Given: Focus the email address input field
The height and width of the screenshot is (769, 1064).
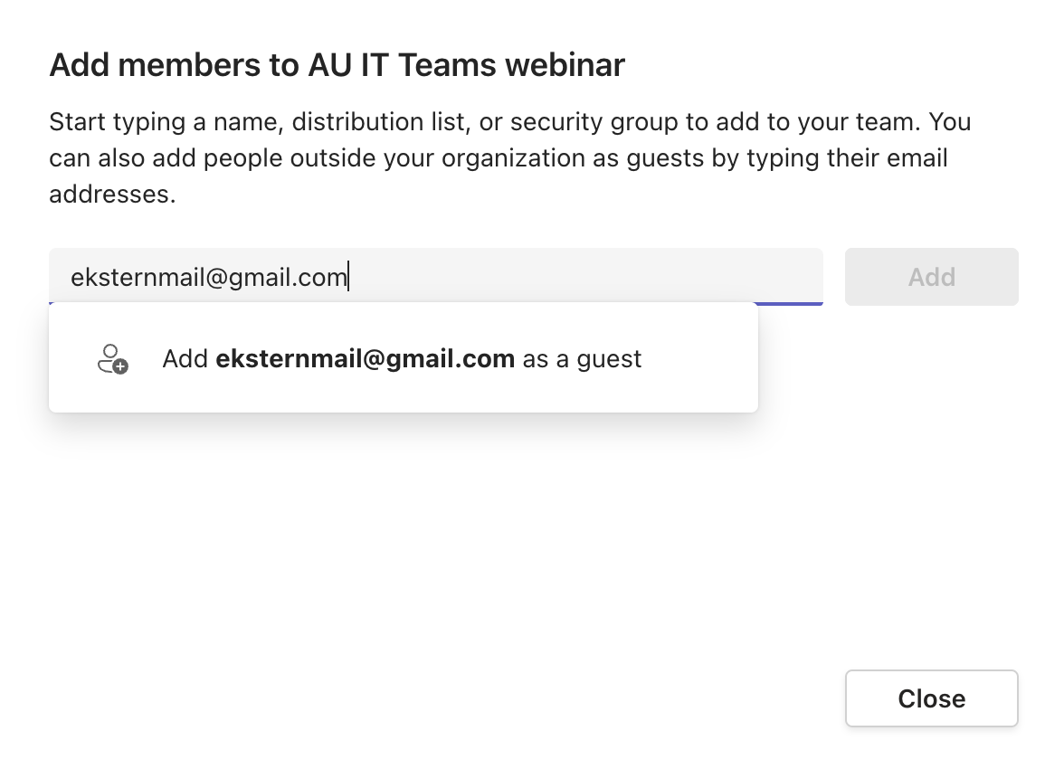Looking at the screenshot, I should pyautogui.click(x=436, y=277).
